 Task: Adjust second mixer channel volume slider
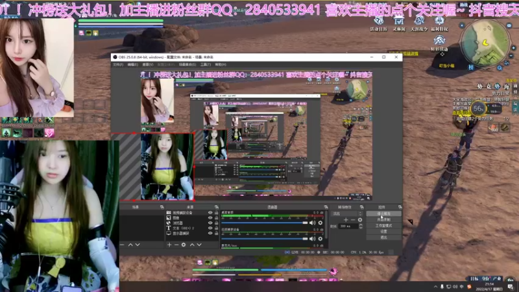point(265,238)
